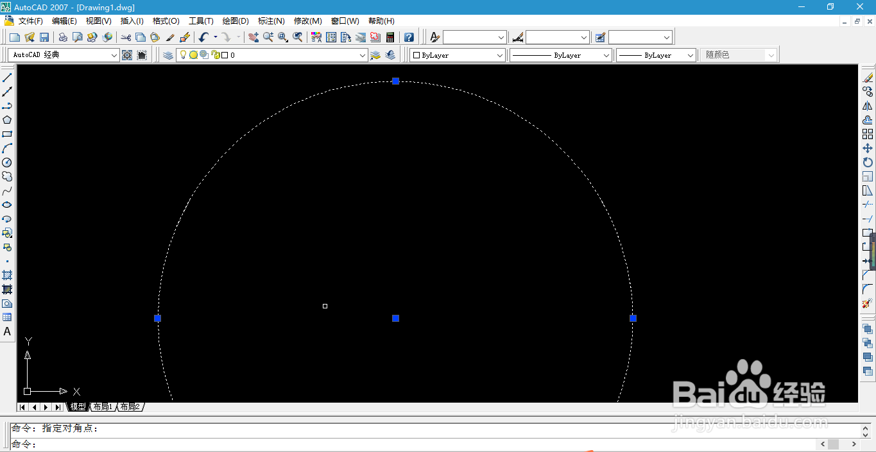The image size is (876, 452).
Task: Toggle layer 0 on/off lightbulb
Action: click(183, 55)
